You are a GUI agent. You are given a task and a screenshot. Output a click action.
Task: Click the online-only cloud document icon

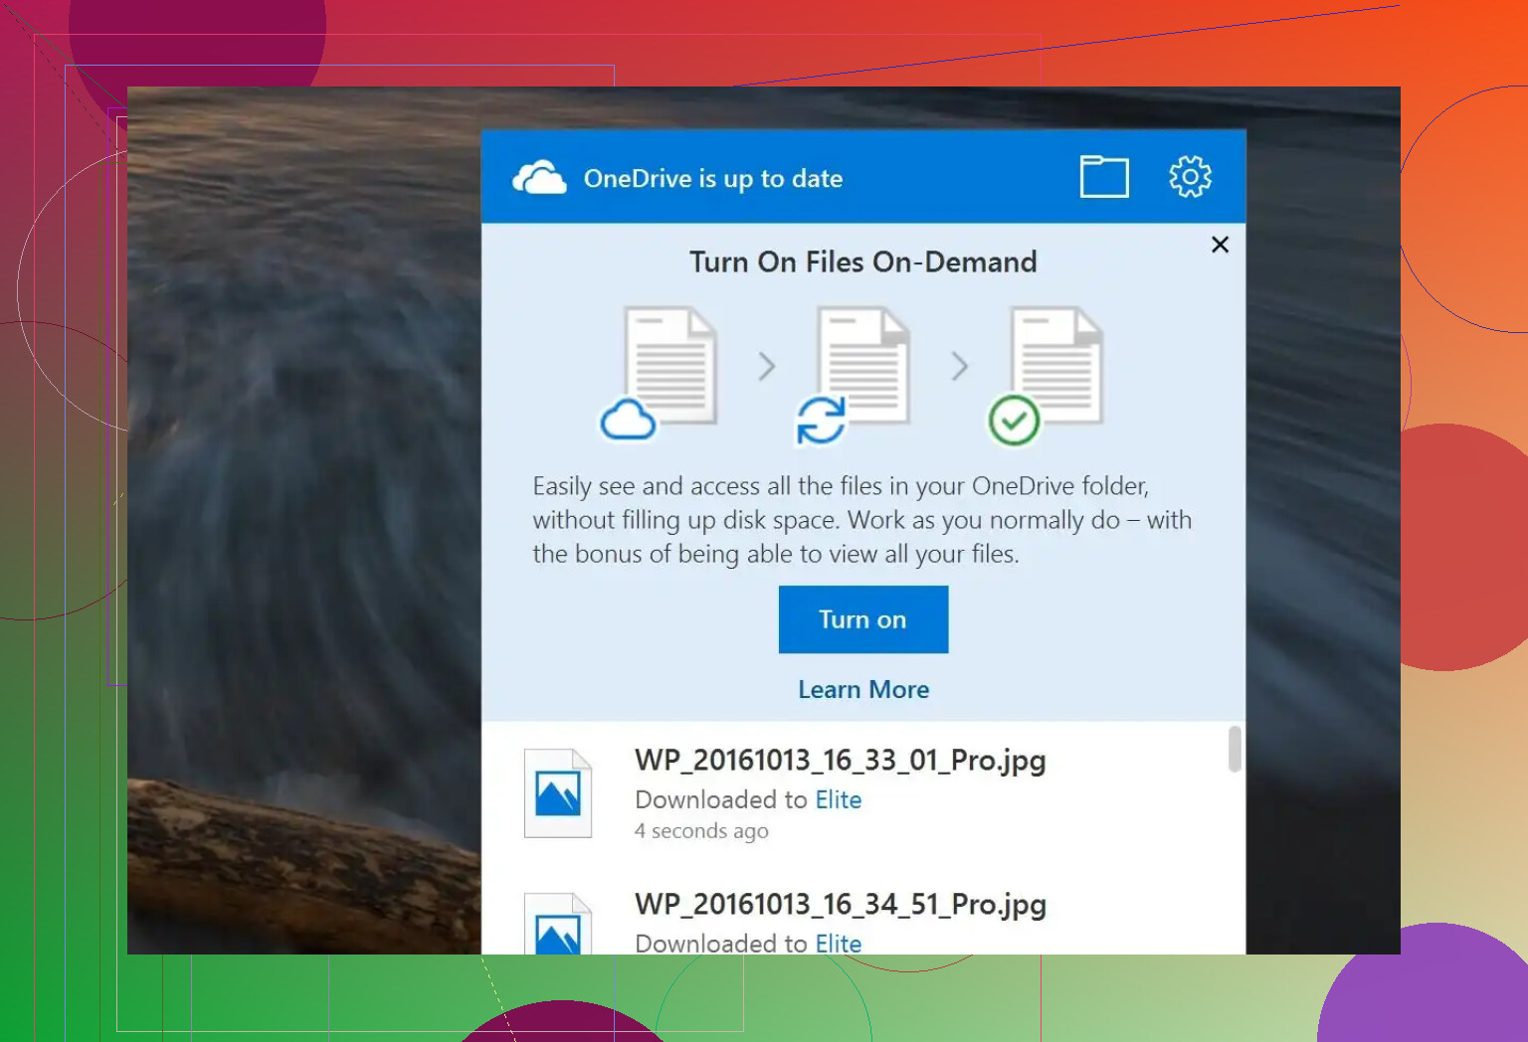click(658, 374)
